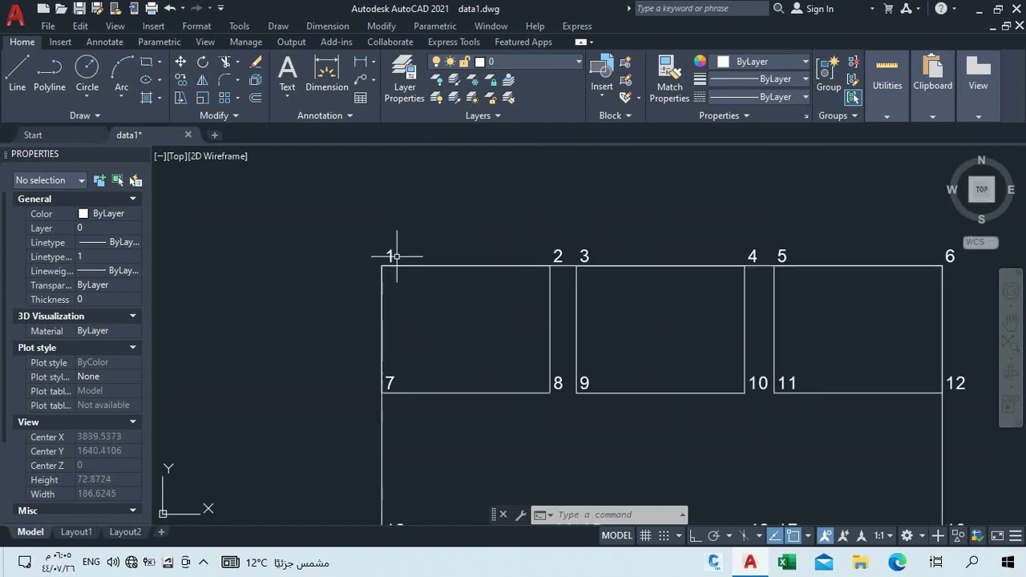Select the Circle tool

[x=87, y=74]
